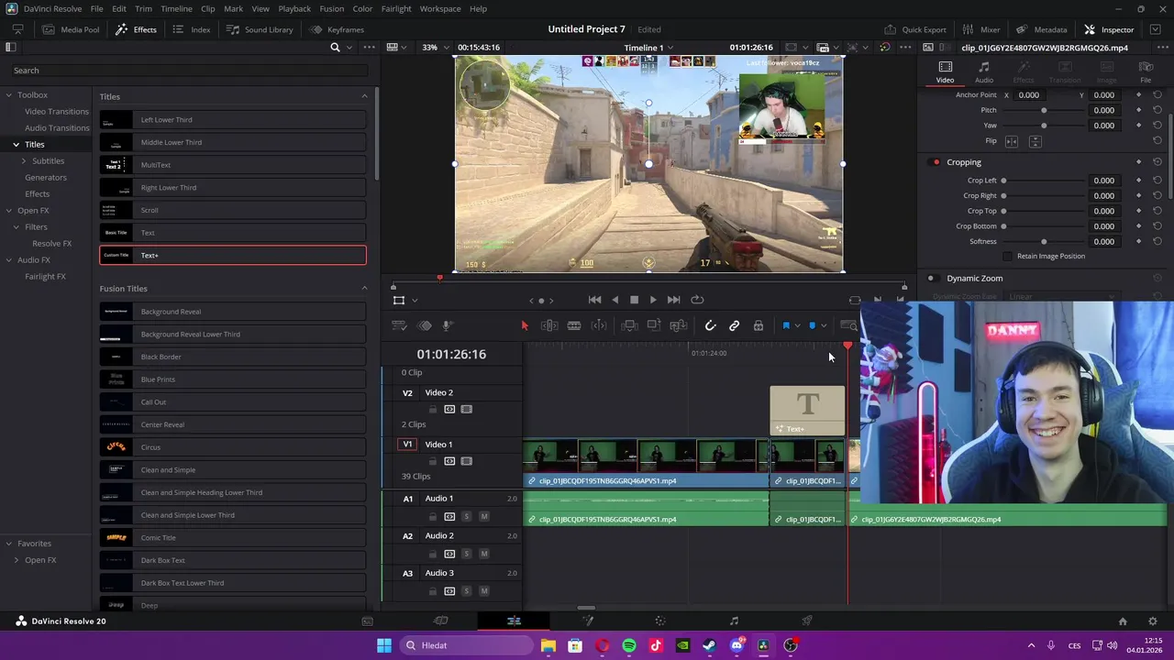Viewport: 1174px width, 660px height.
Task: Click Quick Export button
Action: click(x=915, y=29)
